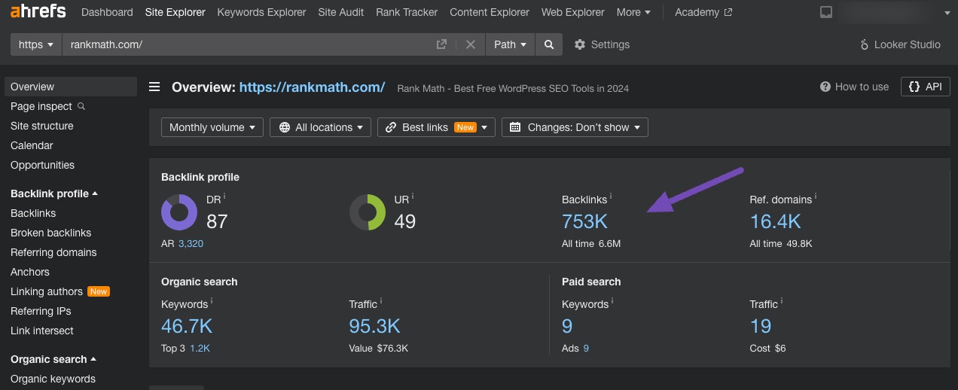Open Rank Tracker tab
The width and height of the screenshot is (958, 390).
click(x=407, y=12)
